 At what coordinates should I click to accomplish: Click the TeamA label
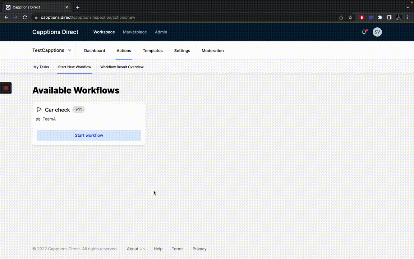[x=49, y=119]
